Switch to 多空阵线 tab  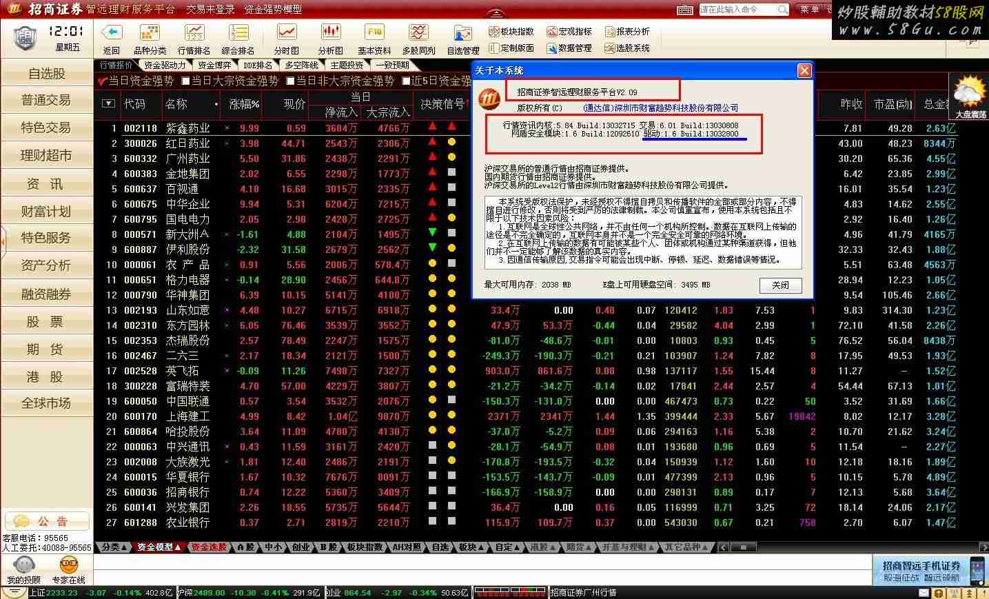click(302, 65)
